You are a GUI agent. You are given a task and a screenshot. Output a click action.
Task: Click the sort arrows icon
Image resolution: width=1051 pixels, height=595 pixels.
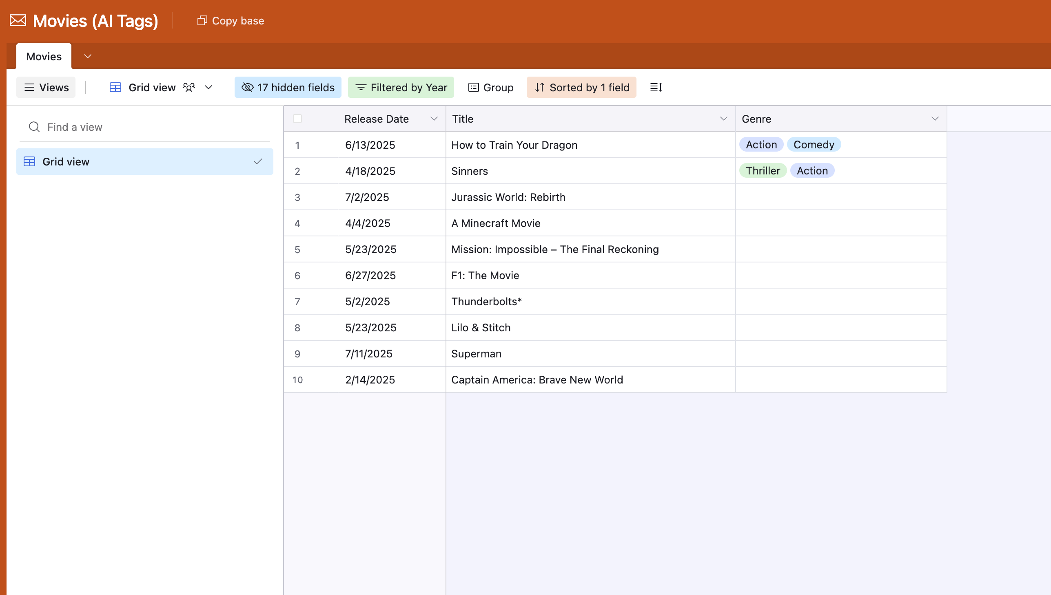(x=540, y=88)
